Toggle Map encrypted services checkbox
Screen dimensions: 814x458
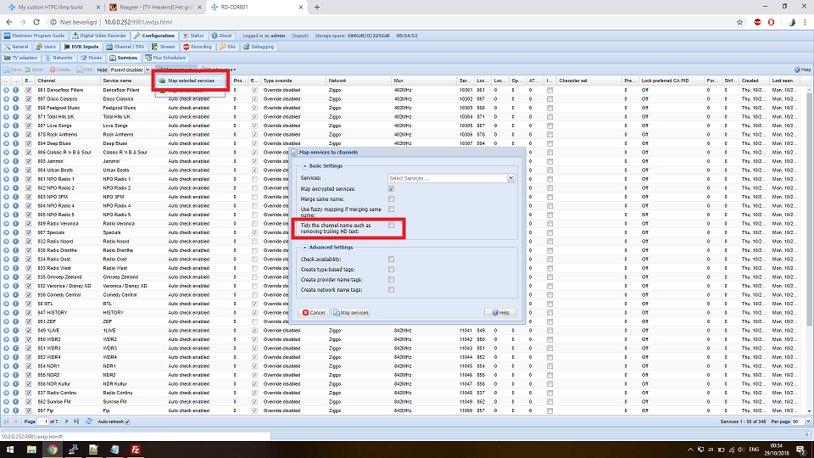click(x=391, y=189)
